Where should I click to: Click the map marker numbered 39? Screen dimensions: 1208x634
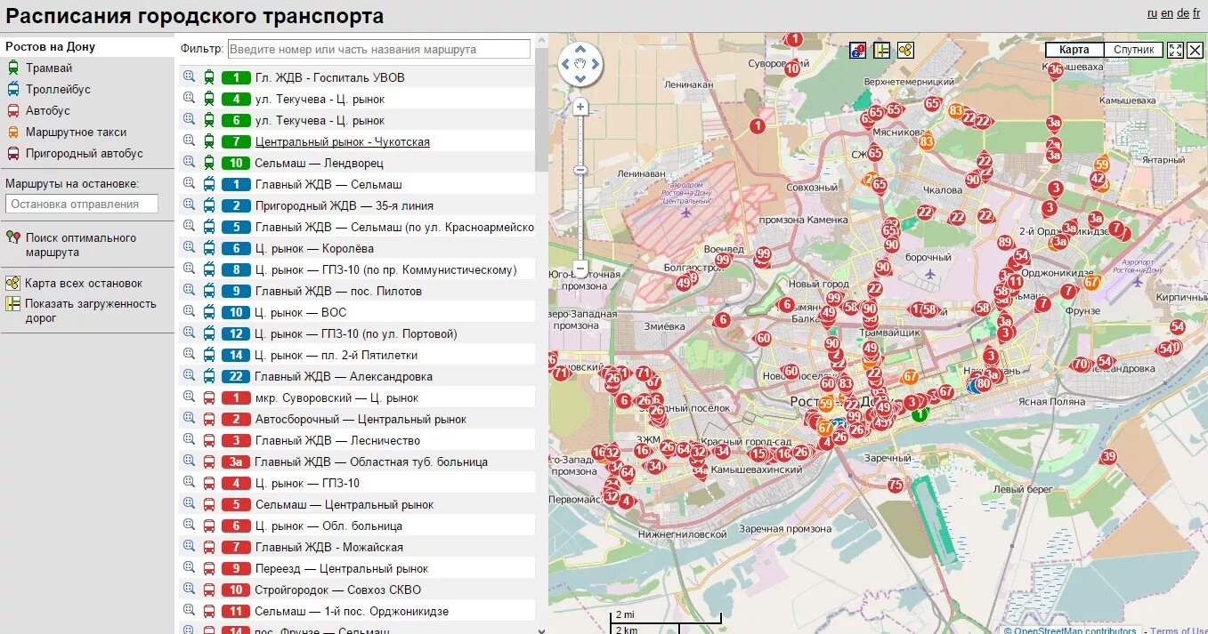point(1108,457)
